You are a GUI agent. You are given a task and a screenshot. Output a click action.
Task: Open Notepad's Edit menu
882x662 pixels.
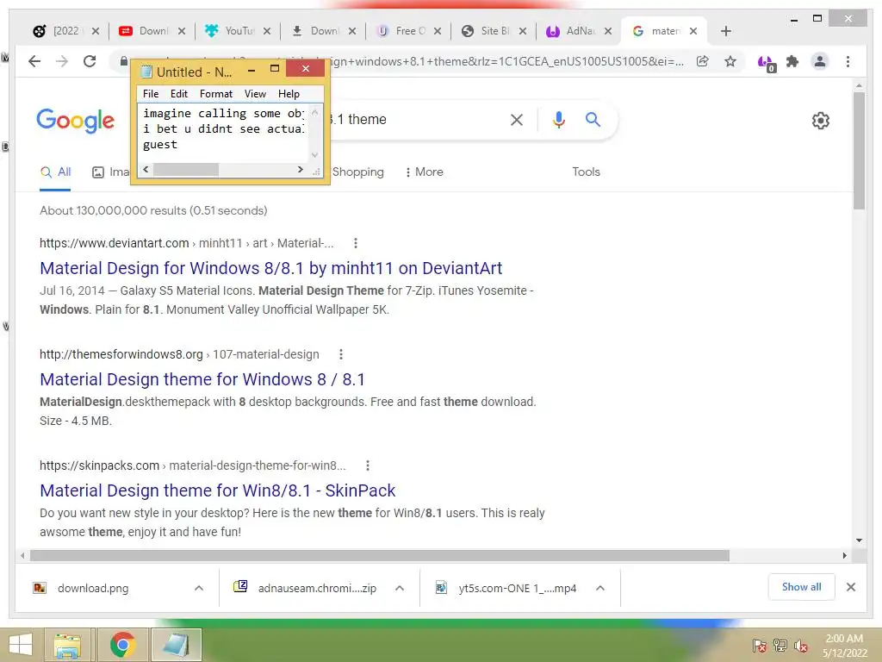pos(179,94)
